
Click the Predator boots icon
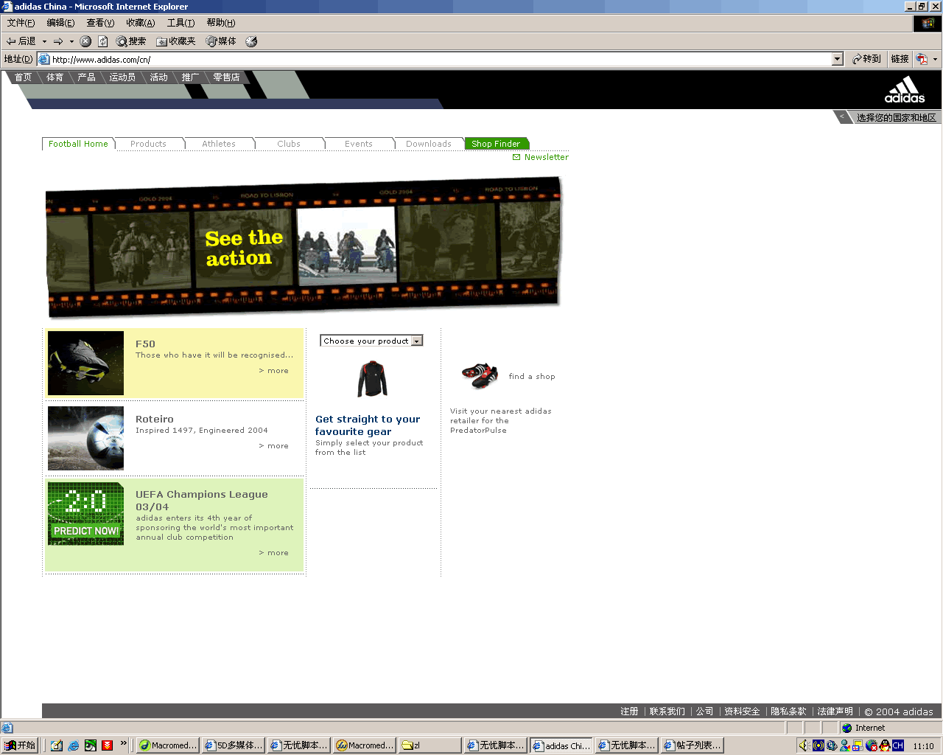click(x=480, y=375)
